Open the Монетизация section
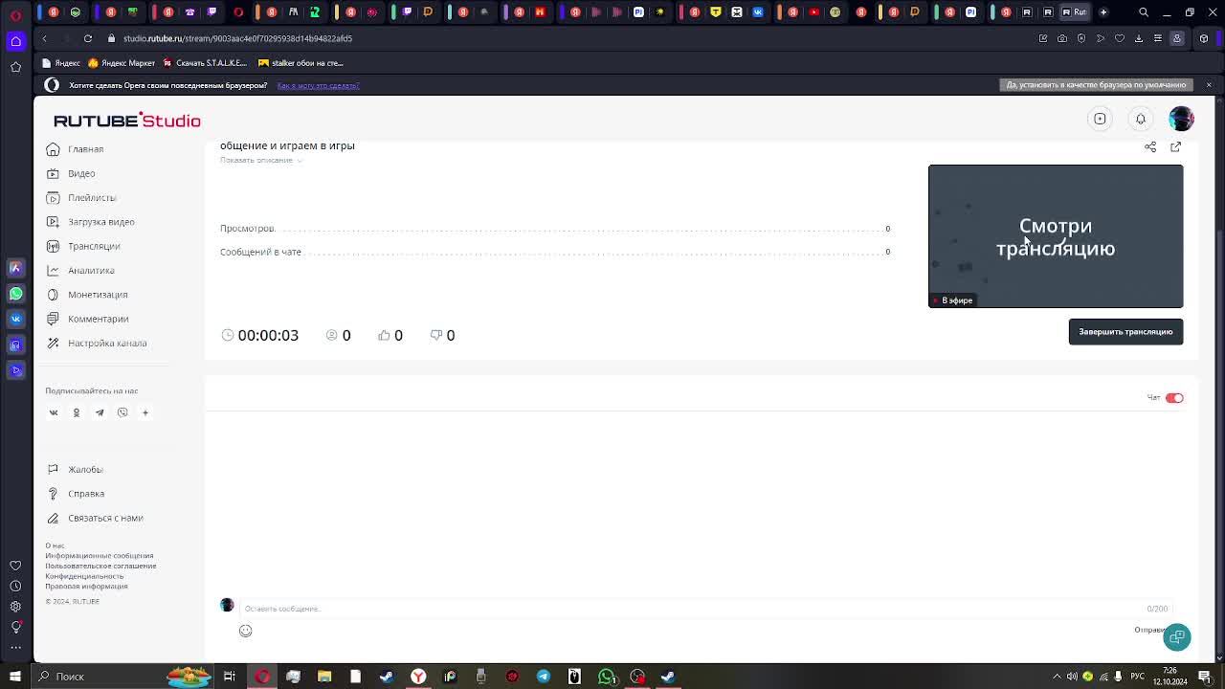Screen dimensions: 1225x689 point(98,295)
